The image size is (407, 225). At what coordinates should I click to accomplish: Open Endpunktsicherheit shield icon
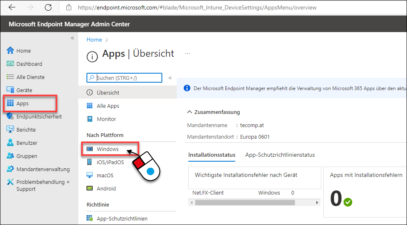(10, 117)
